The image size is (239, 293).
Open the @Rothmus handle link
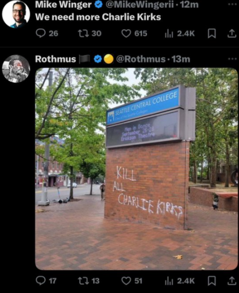pyautogui.click(x=141, y=59)
